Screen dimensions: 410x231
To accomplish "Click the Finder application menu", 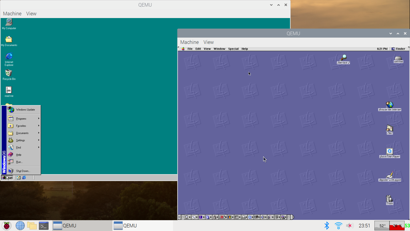I will click(399, 49).
